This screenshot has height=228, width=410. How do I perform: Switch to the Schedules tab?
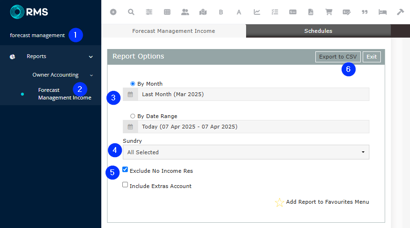pos(318,31)
